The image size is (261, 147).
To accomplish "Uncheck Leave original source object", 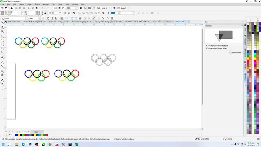I will 206,45.
